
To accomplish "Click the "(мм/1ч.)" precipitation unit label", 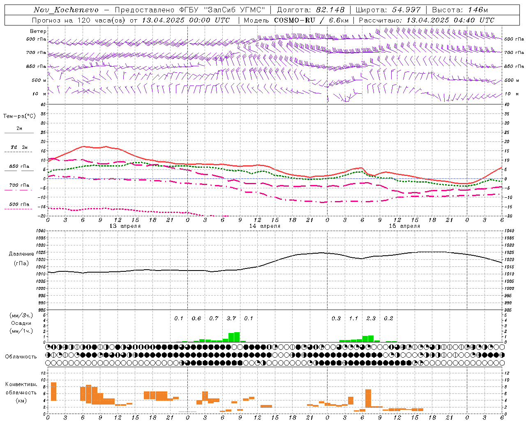I will point(21,331).
